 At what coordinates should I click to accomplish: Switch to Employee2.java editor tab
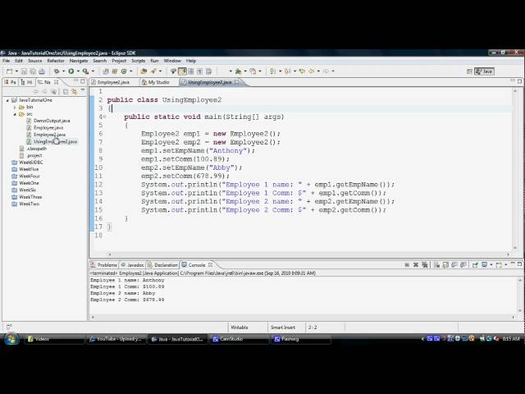pos(113,82)
